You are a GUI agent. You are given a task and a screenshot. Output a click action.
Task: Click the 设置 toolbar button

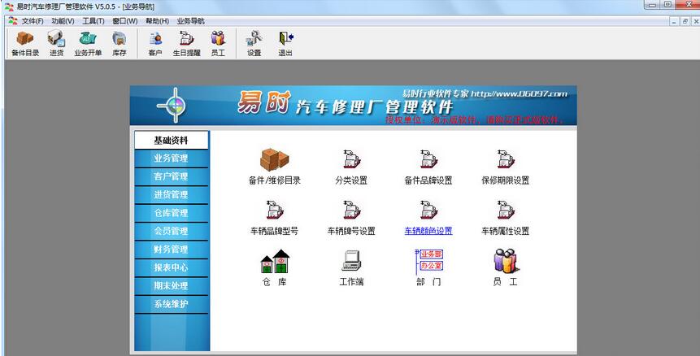coord(254,44)
